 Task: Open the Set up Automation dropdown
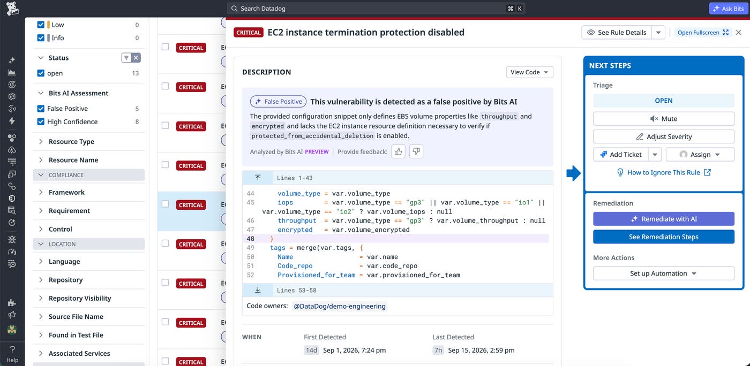(663, 273)
